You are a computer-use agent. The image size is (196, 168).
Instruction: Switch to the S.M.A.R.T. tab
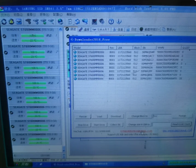[101, 30]
